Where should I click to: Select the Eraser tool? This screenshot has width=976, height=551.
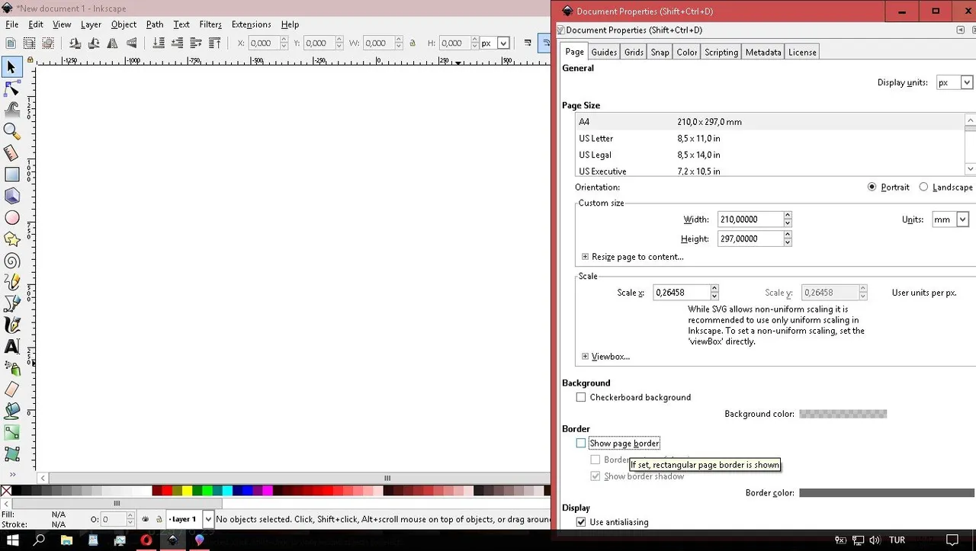point(11,389)
